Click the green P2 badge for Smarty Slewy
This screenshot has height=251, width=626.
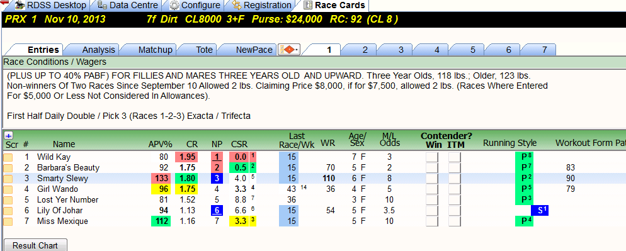pos(525,179)
